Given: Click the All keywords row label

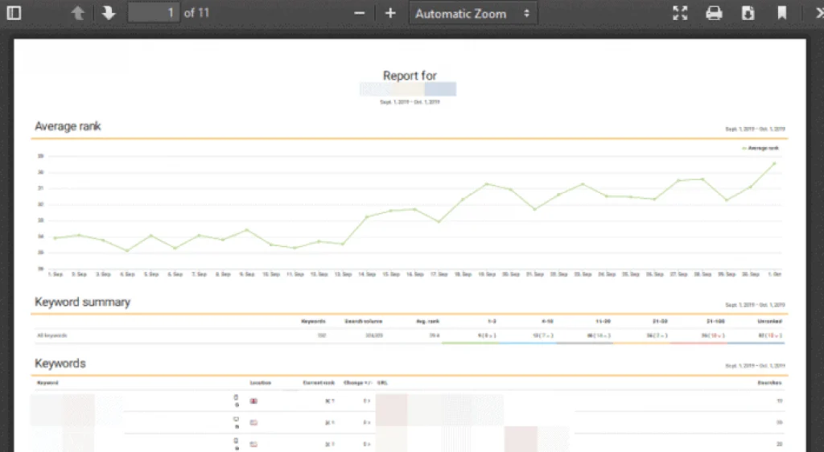Looking at the screenshot, I should [x=50, y=335].
